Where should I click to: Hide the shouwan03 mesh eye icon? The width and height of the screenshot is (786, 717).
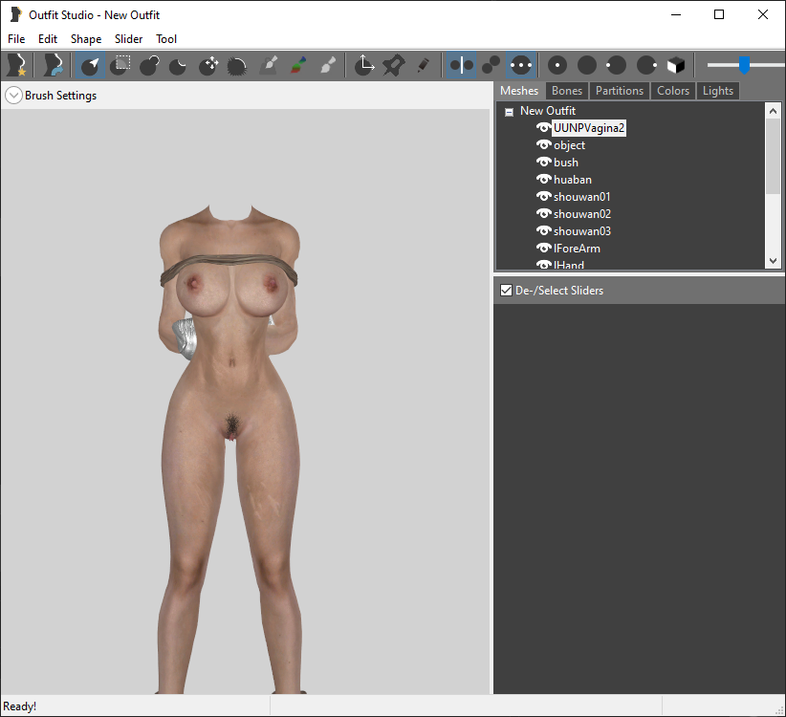(x=544, y=230)
